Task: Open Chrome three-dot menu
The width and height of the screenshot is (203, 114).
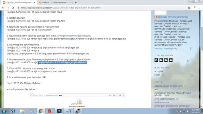Action: tap(200, 8)
